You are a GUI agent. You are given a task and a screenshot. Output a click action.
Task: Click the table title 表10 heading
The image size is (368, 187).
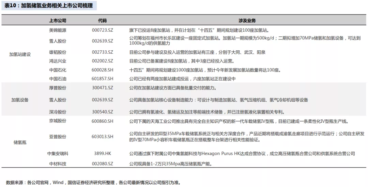pos(49,6)
